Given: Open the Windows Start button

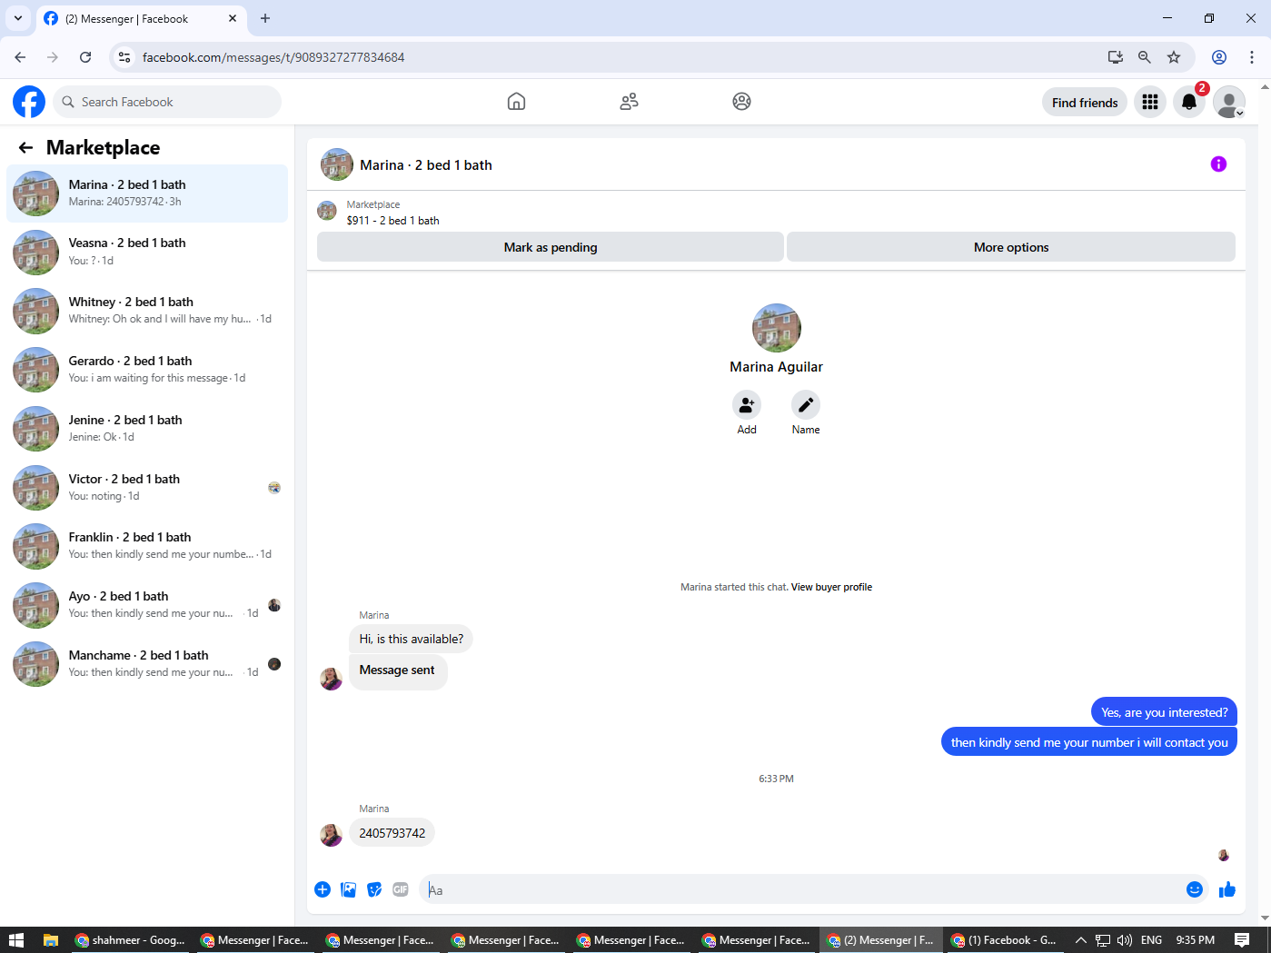Looking at the screenshot, I should click(x=15, y=940).
